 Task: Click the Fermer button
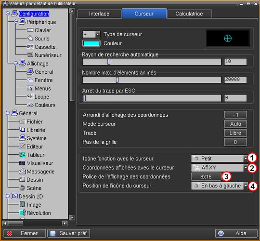tap(25, 233)
